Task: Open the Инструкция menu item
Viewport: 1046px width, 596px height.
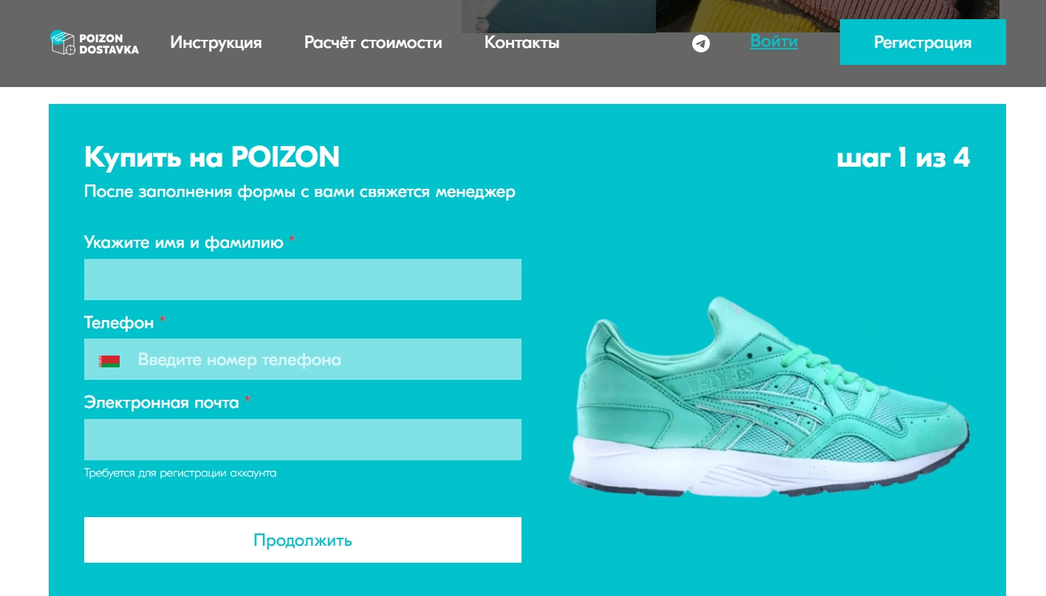Action: pos(216,43)
